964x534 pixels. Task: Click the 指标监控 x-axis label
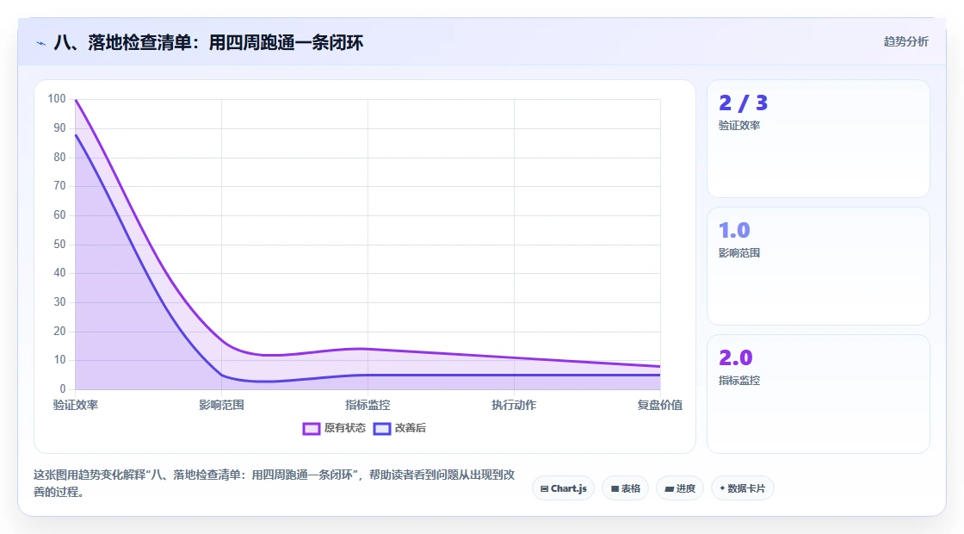[x=368, y=405]
